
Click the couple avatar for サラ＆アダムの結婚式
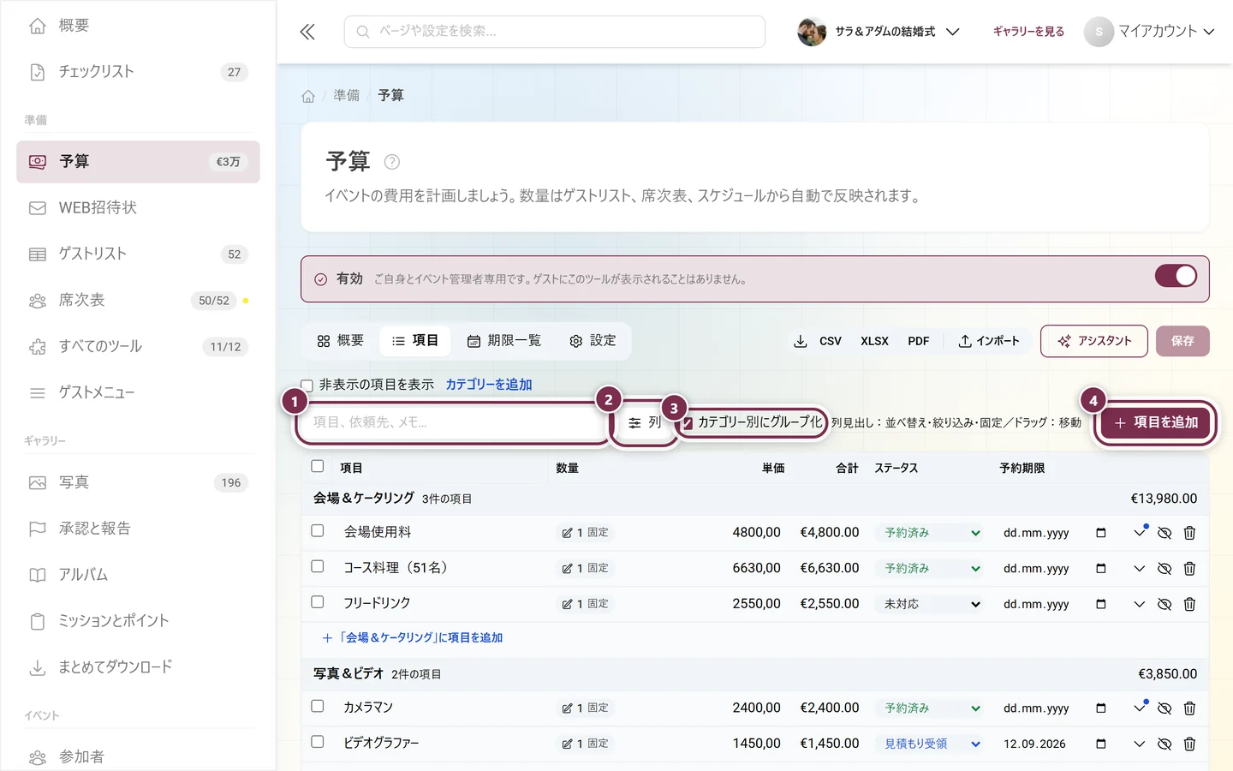pyautogui.click(x=812, y=32)
